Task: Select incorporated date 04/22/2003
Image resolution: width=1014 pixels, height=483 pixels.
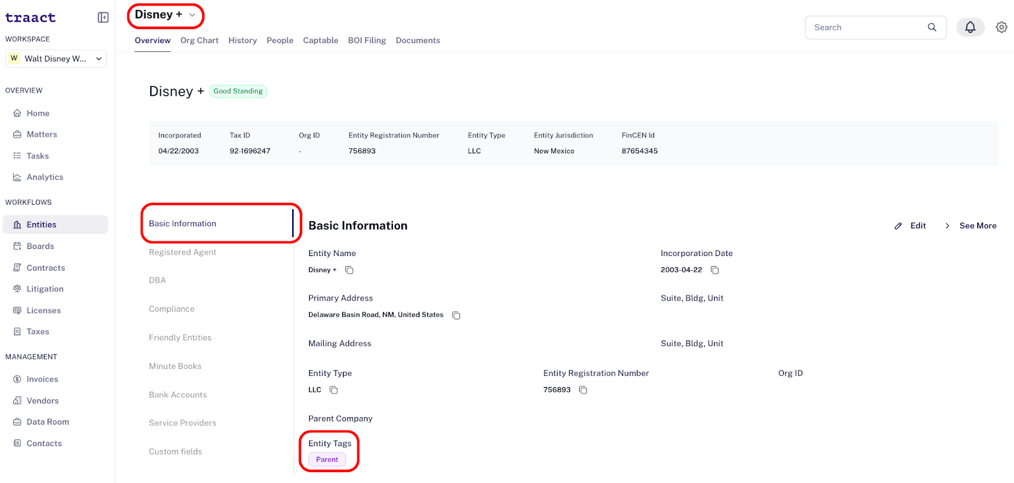Action: (x=179, y=151)
